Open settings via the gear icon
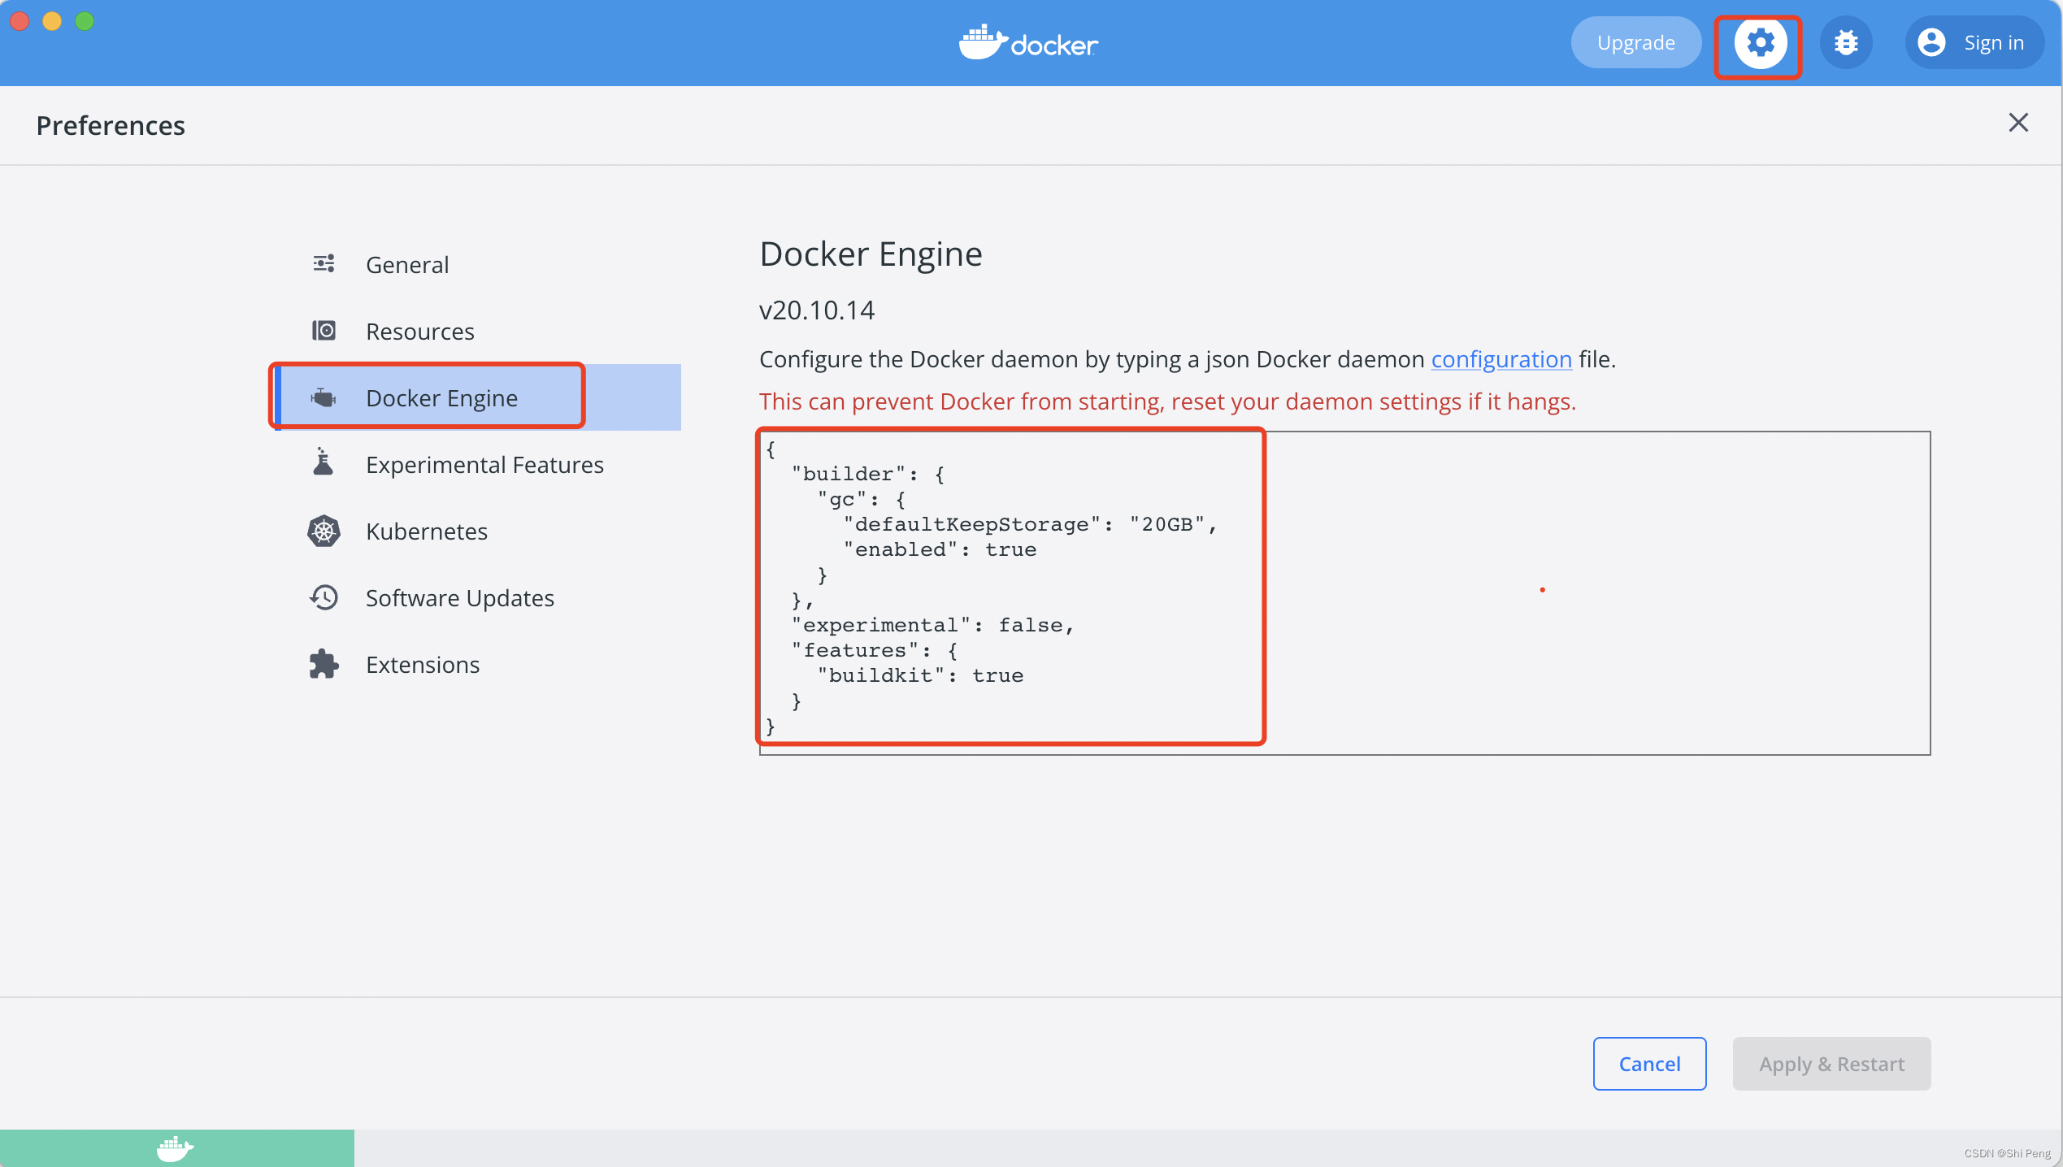 tap(1760, 42)
